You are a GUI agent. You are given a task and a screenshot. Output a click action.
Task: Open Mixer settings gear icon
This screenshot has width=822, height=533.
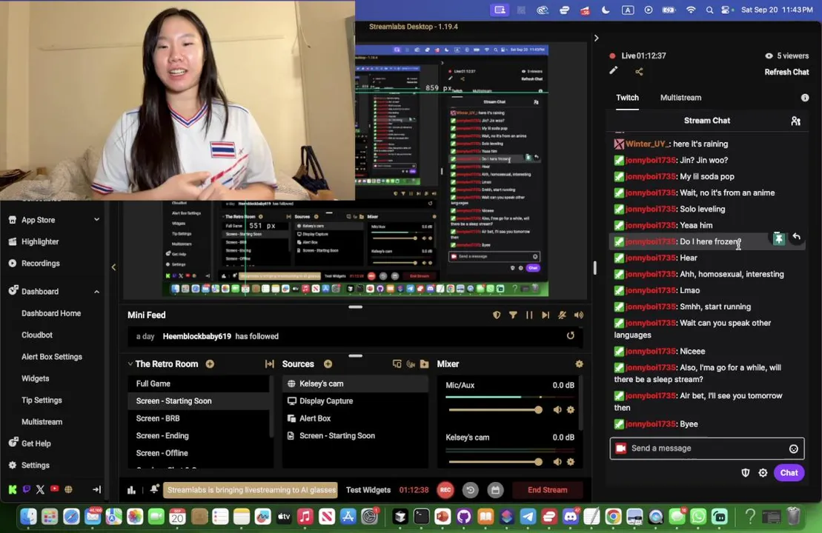579,364
